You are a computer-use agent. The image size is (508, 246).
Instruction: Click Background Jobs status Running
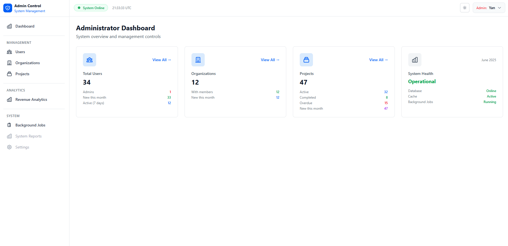click(x=490, y=102)
